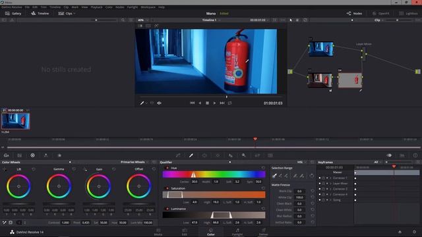Image resolution: width=422 pixels, height=237 pixels.
Task: Open the Tracker palette icon
Action: [218, 155]
